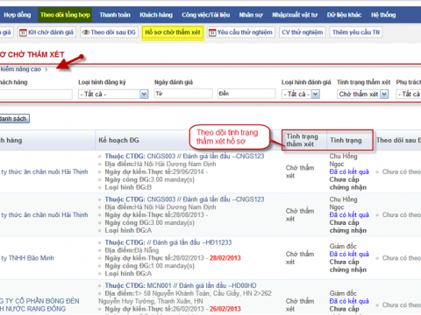Click Ngày công ĐG:1.00 manday(s)
The image size is (421, 315).
click(149, 266)
